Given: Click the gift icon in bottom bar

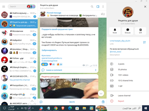Looking at the screenshot, I should 103,102.
